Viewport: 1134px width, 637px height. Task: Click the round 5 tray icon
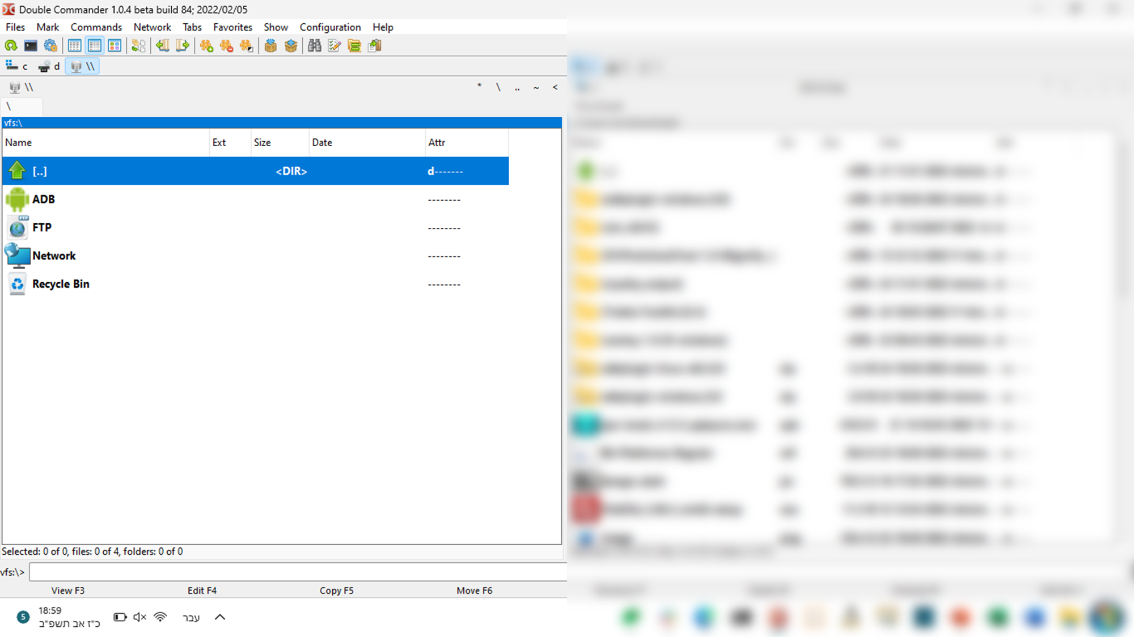tap(23, 617)
